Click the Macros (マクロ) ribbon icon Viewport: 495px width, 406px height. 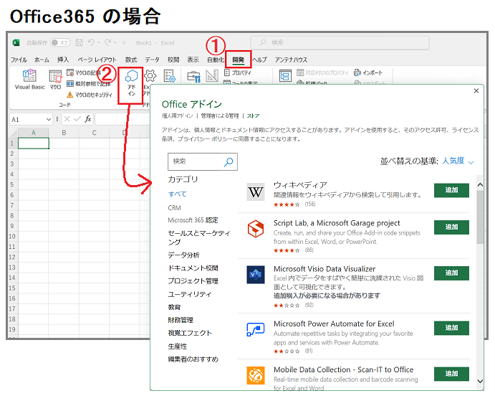pos(55,76)
